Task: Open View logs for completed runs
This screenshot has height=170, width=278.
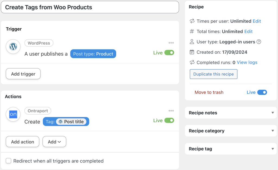Action: tap(247, 62)
